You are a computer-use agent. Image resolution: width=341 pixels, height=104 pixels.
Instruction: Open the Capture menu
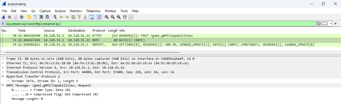pos(45,11)
